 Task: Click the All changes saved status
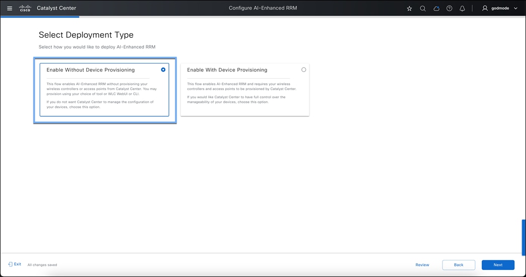(42, 265)
